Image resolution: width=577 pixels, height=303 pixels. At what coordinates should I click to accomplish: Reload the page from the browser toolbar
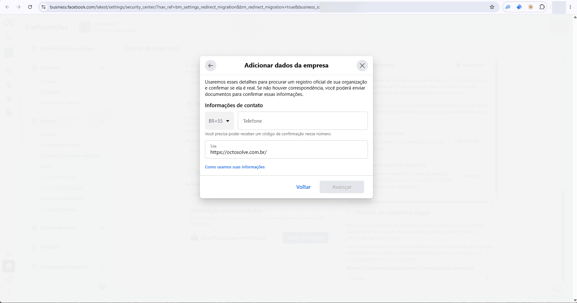[30, 7]
